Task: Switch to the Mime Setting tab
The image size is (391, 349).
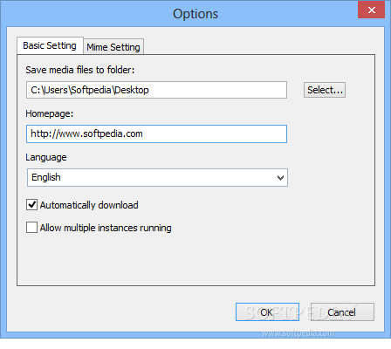Action: point(113,47)
